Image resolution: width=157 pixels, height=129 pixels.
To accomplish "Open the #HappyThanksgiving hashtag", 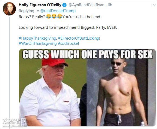I will (x=38, y=38).
